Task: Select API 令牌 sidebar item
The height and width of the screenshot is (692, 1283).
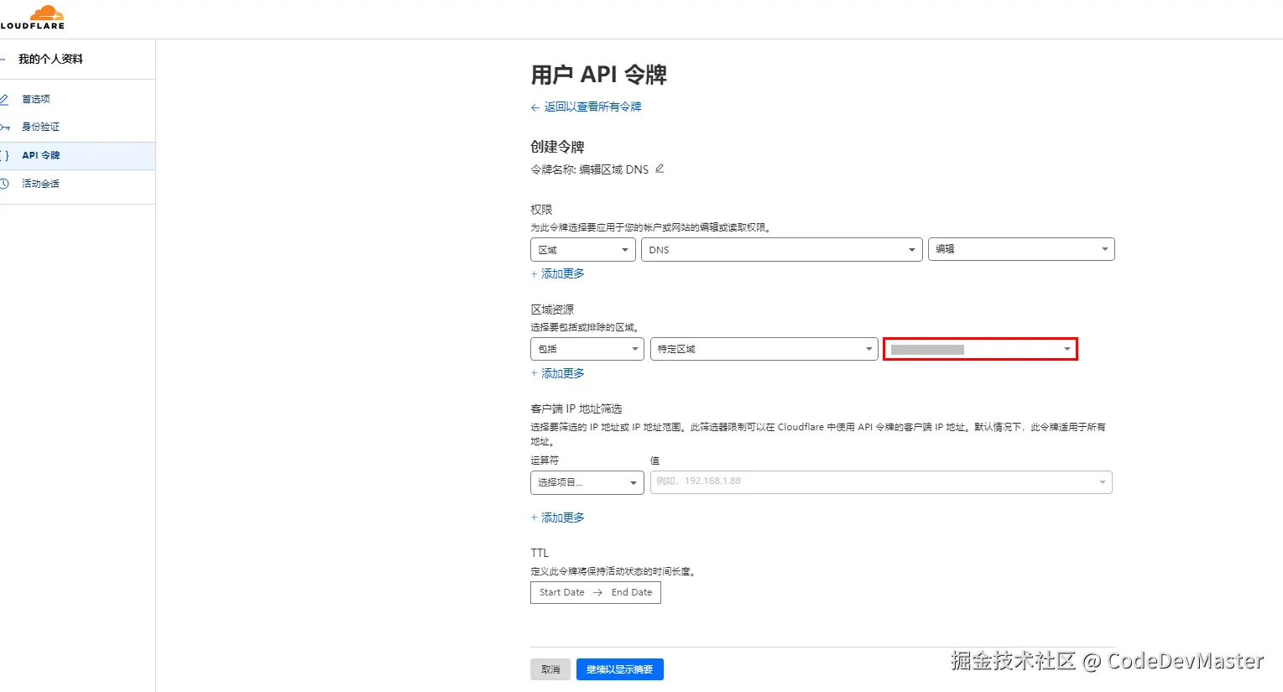Action: [77, 156]
